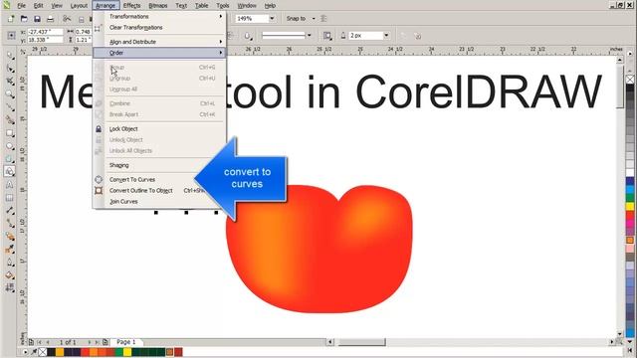Image resolution: width=637 pixels, height=358 pixels.
Task: Select the Connector tool
Action: 10,224
